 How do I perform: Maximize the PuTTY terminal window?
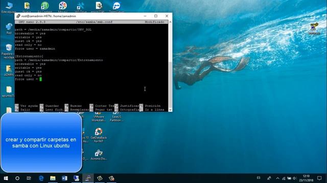coord(156,16)
